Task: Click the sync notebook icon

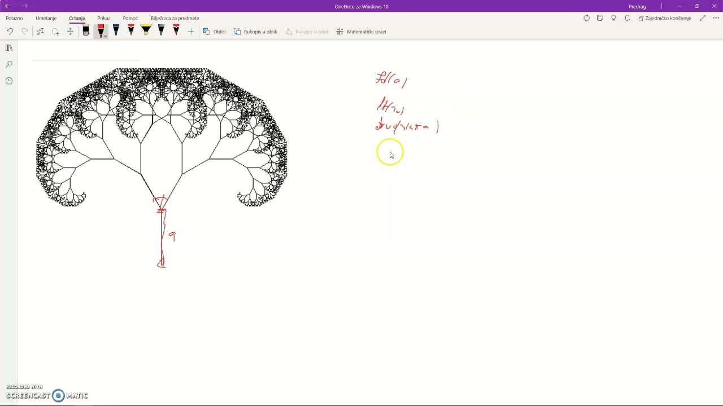Action: click(x=586, y=18)
